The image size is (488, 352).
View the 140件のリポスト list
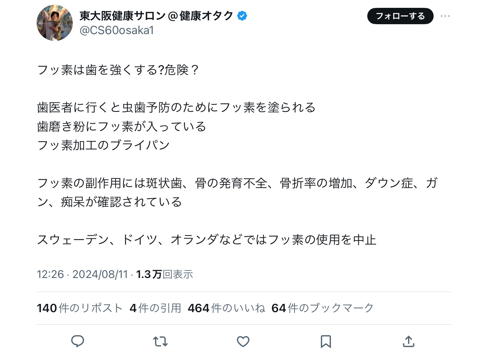(80, 308)
